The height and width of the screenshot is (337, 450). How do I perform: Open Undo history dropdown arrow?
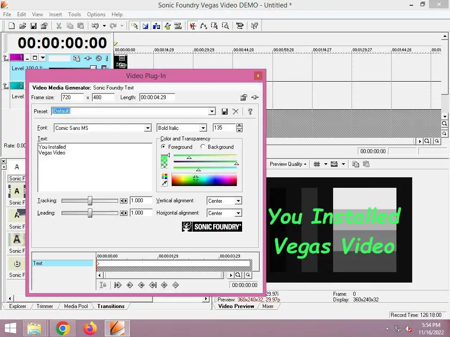(x=104, y=26)
